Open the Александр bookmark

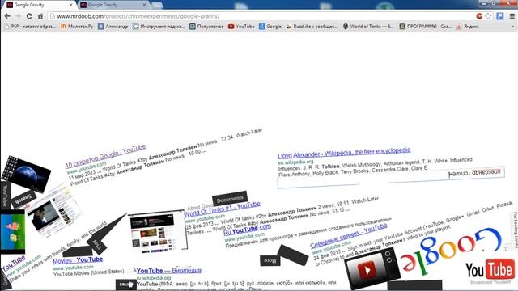(x=113, y=27)
